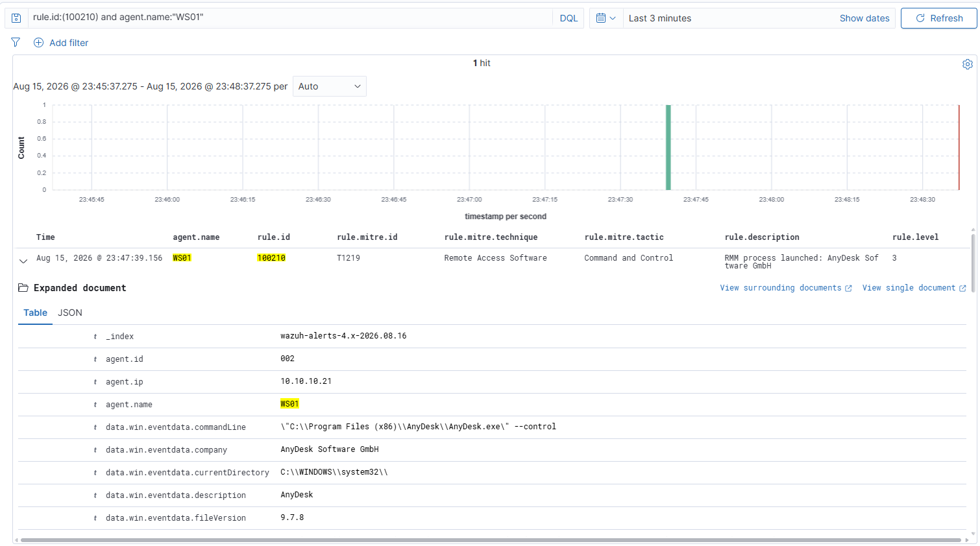The height and width of the screenshot is (546, 980).
Task: Click the _index field type icon
Action: [x=95, y=337]
